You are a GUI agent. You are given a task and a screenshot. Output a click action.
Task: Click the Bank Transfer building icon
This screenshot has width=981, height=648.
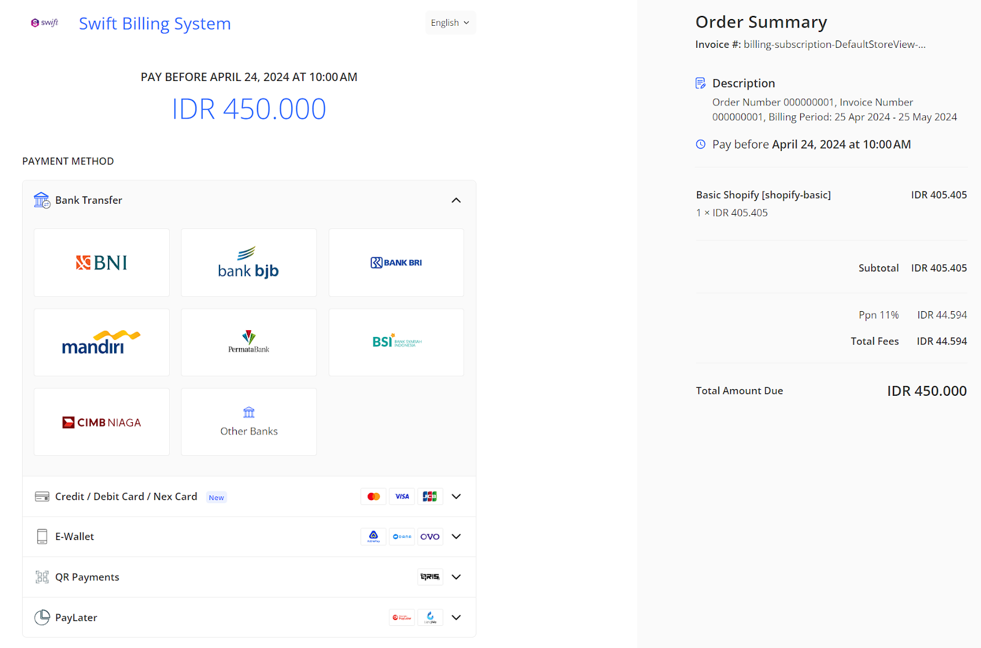42,200
